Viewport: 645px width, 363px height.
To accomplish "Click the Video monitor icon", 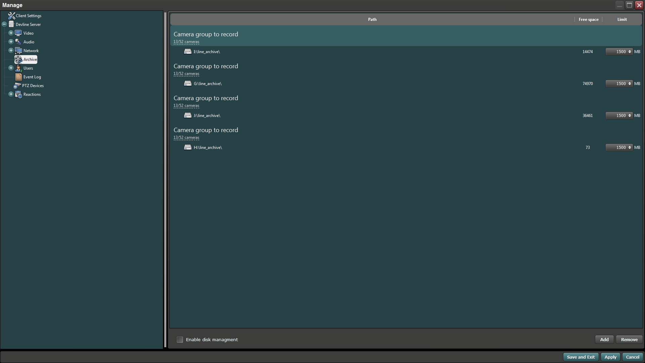I will coord(18,33).
